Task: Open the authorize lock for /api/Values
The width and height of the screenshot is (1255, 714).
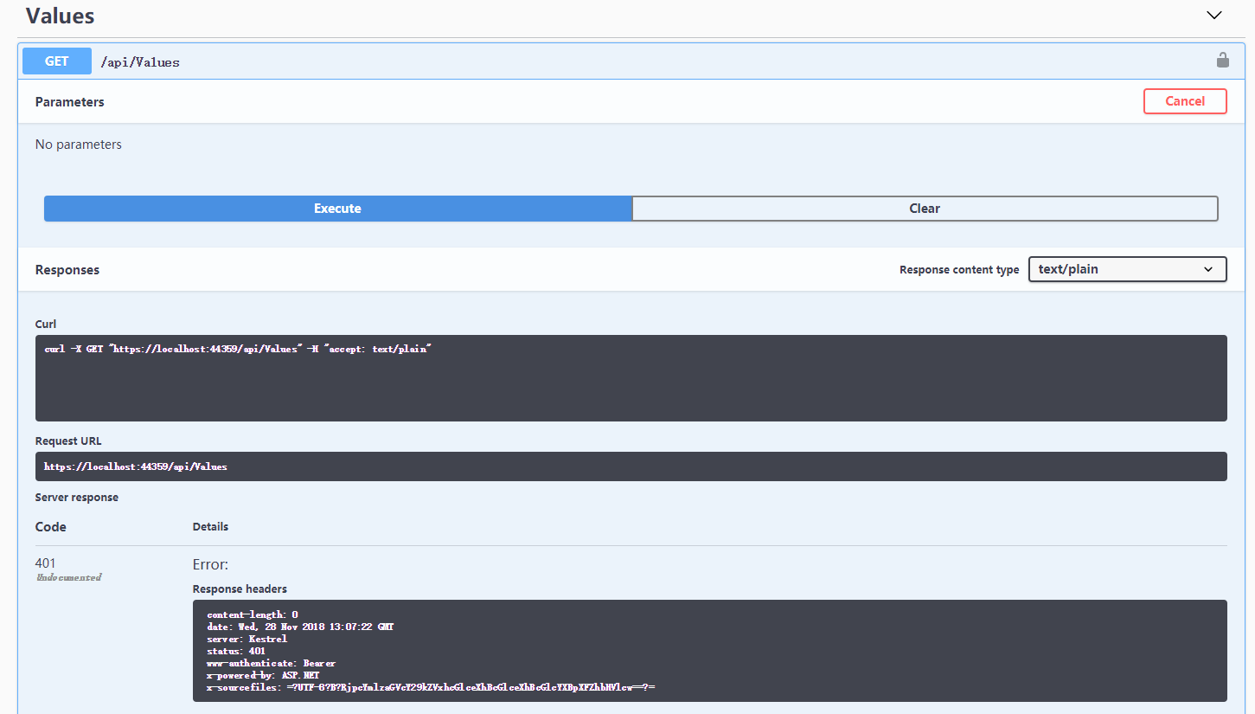Action: tap(1222, 61)
